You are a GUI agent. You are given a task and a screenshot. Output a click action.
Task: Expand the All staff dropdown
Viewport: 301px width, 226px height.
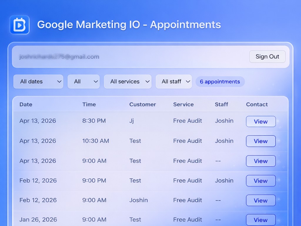[x=174, y=82]
